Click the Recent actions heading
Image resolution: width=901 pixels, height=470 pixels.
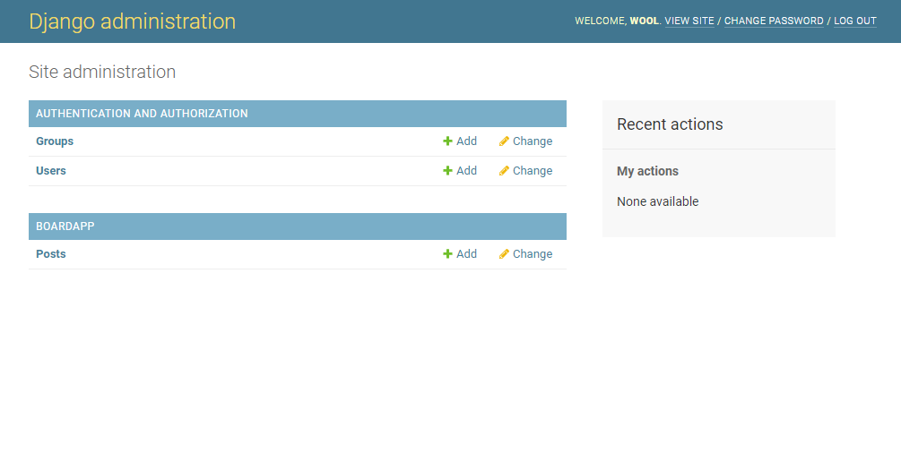[x=670, y=124]
